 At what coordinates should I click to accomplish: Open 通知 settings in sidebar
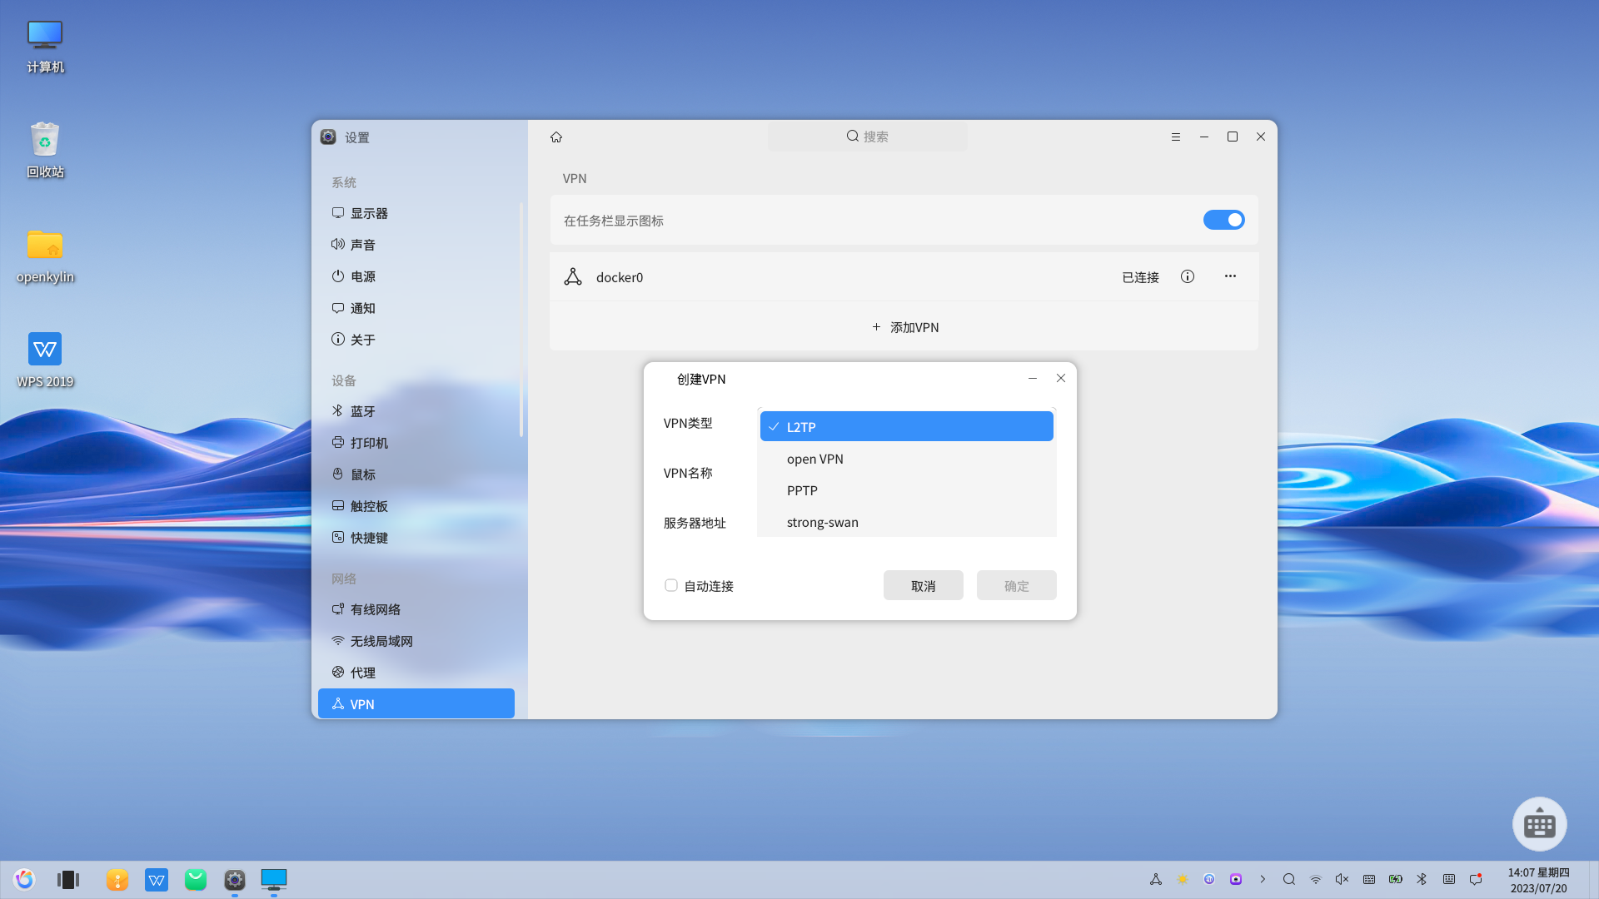click(416, 308)
